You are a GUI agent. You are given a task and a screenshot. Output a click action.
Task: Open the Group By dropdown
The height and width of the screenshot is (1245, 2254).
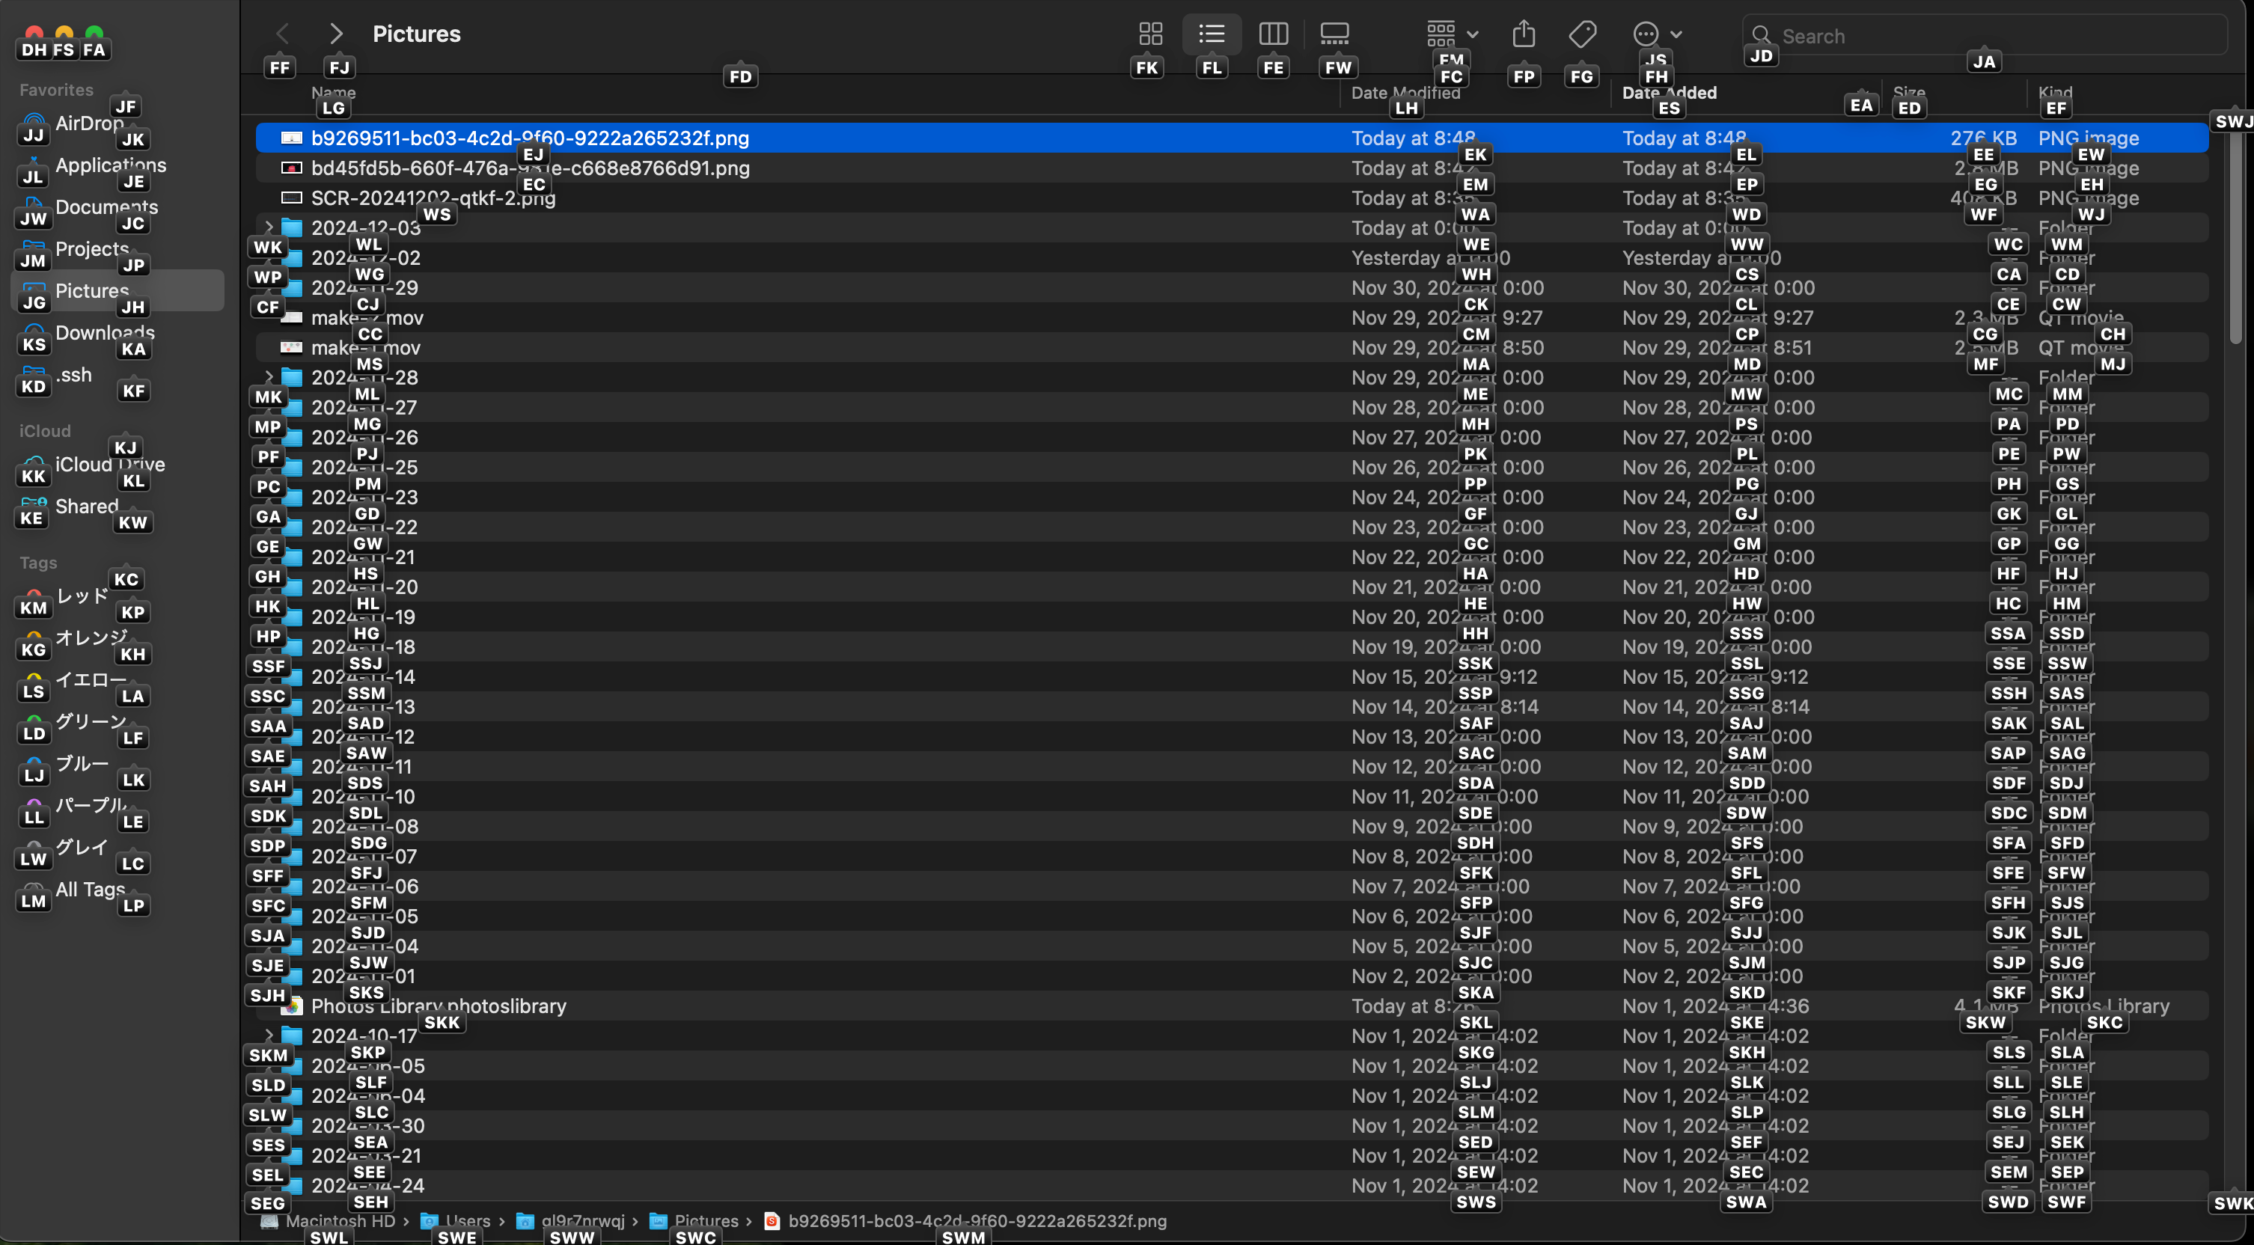[1452, 34]
